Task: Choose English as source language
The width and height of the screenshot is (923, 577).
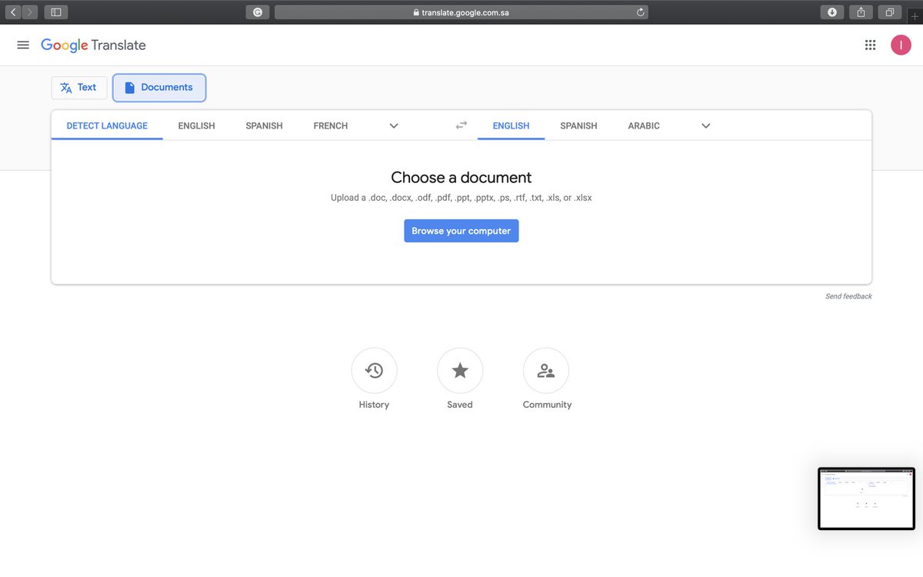Action: coord(196,125)
